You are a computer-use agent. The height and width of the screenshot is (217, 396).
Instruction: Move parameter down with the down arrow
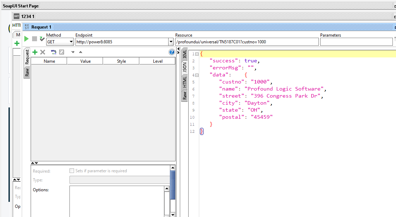[73, 52]
